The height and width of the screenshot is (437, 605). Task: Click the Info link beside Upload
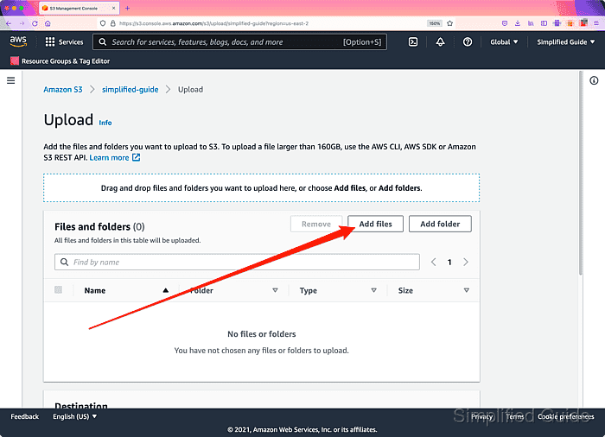pyautogui.click(x=105, y=123)
